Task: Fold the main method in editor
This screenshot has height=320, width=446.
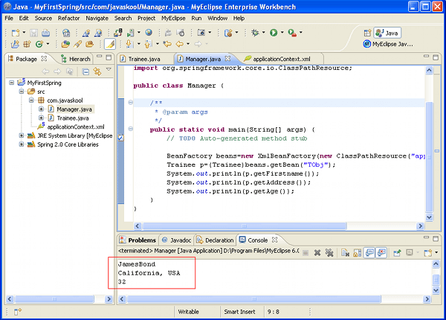Action: point(130,129)
